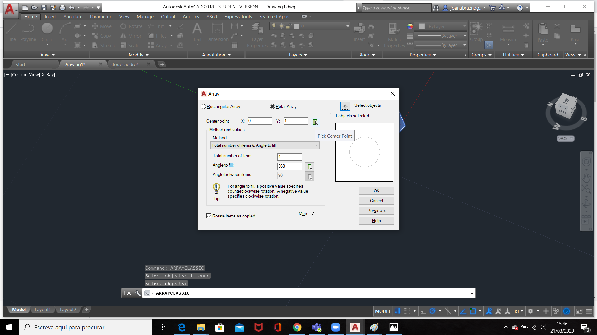Screen dimensions: 597x335
Task: Click the New file icon in quick access toolbar
Action: (x=25, y=7)
